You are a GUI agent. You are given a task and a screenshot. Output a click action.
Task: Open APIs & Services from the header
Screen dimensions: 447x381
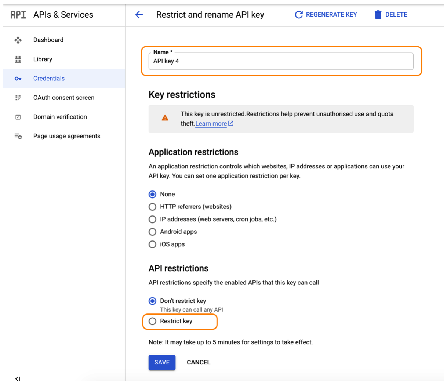coord(63,14)
